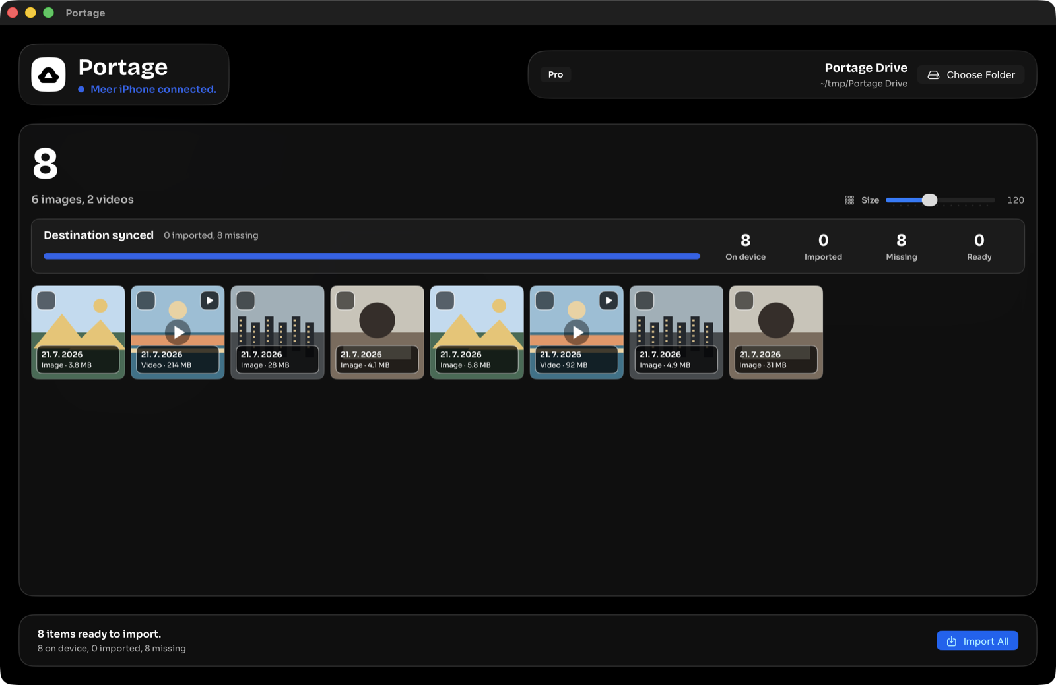Click the "6 images, 2 videos" text

coord(82,200)
